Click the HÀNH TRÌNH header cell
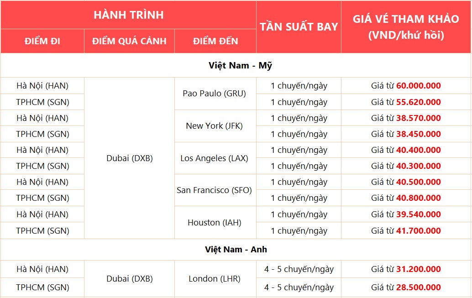 [129, 15]
